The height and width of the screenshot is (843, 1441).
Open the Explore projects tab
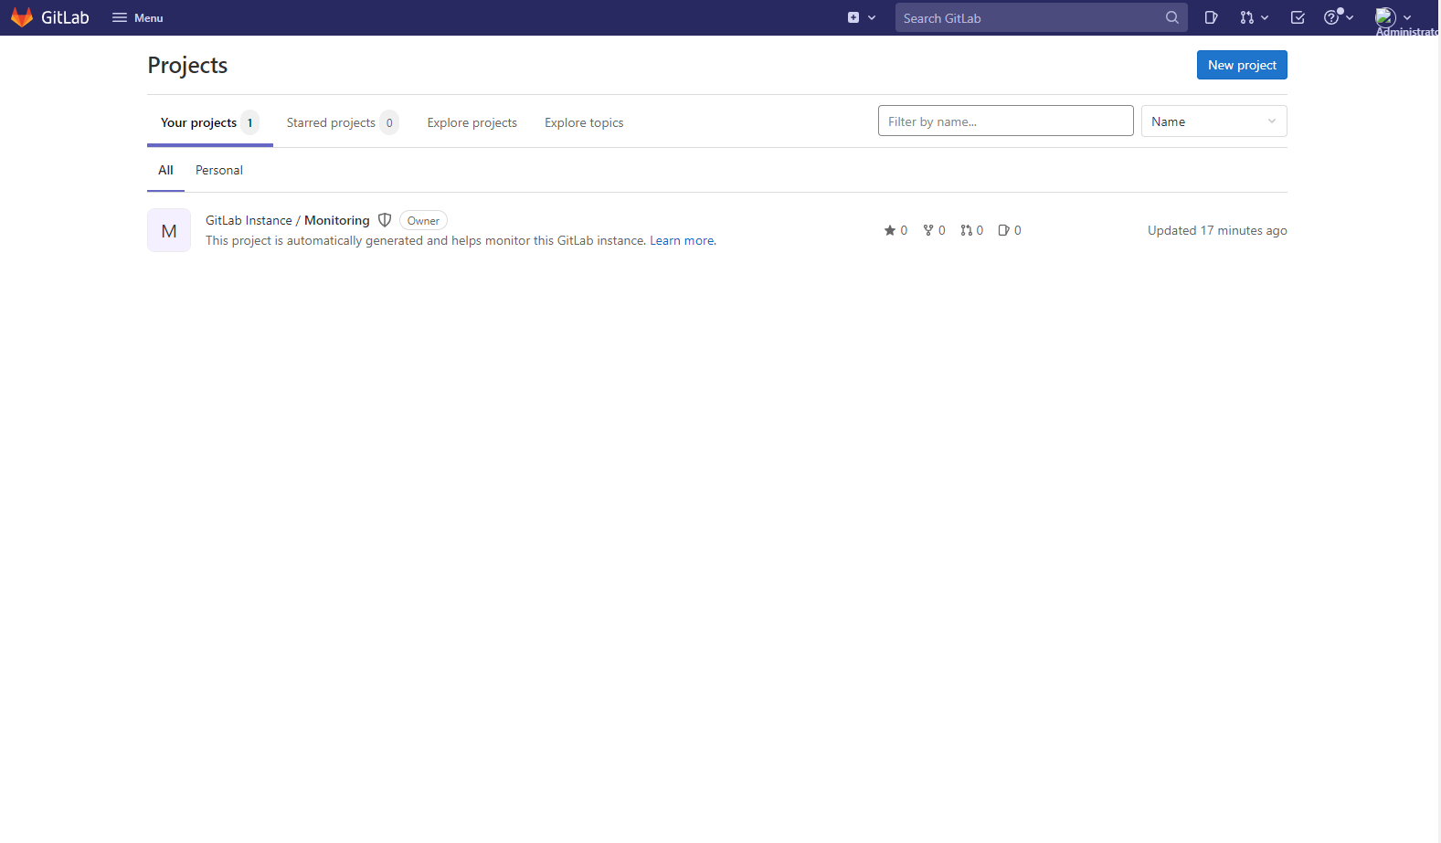tap(472, 122)
